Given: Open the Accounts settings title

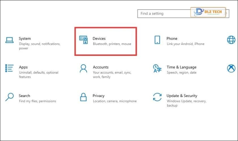Looking at the screenshot, I should [101, 67].
